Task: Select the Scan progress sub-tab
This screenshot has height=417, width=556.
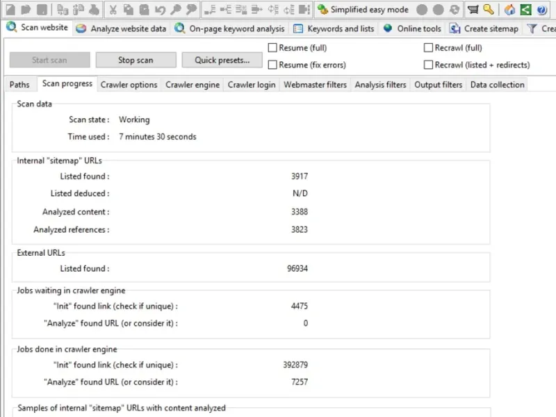Action: (x=67, y=83)
